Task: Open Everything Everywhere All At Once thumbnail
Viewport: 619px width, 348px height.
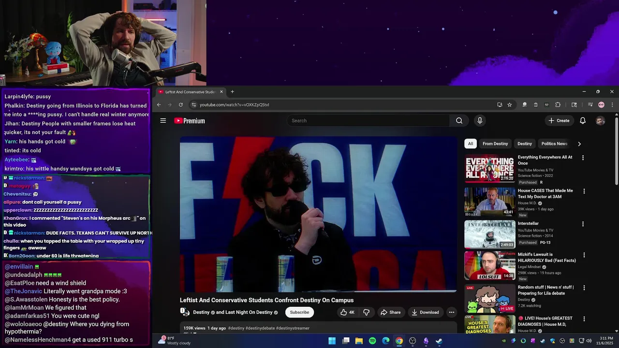Action: (x=490, y=168)
